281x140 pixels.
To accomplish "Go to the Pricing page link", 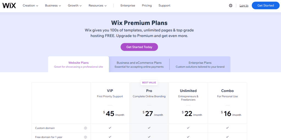I will tap(147, 5).
